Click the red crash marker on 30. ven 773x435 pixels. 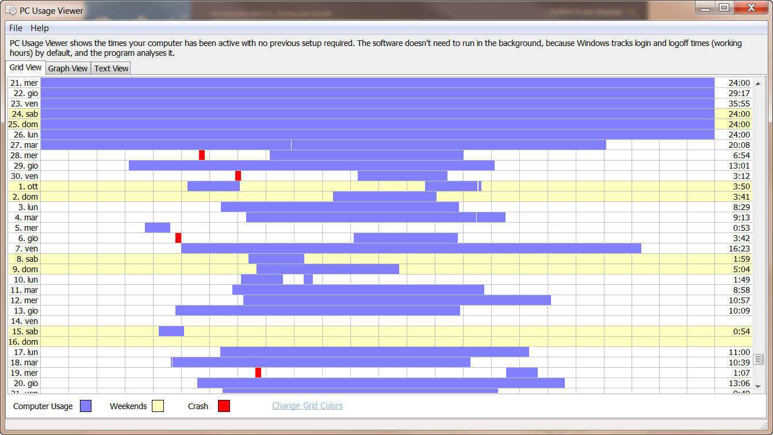(x=238, y=176)
